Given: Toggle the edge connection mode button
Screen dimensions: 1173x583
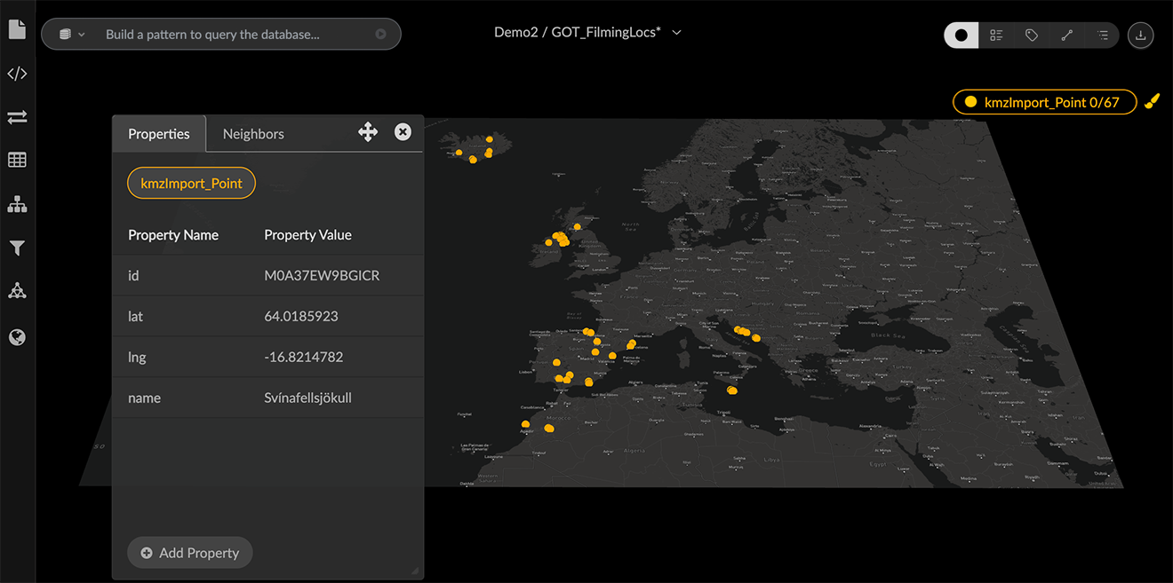Looking at the screenshot, I should point(1067,35).
